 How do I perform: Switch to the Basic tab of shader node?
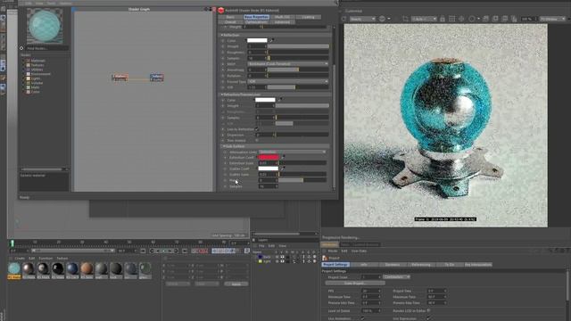pyautogui.click(x=230, y=17)
